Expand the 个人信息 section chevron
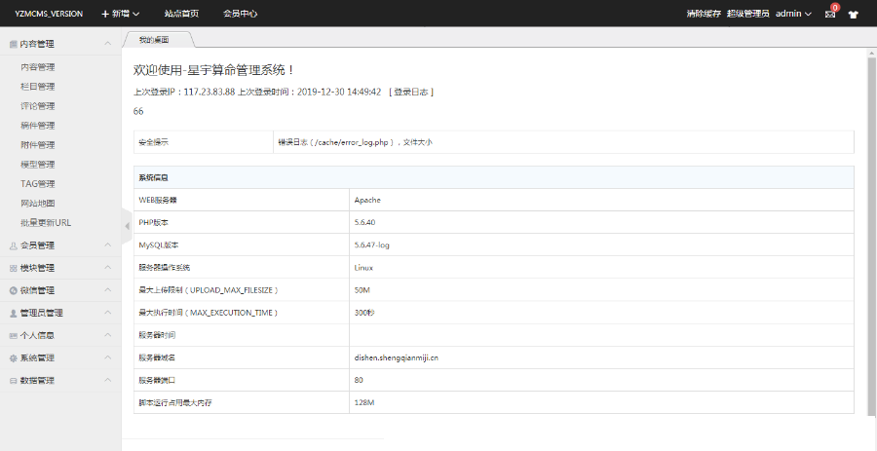The height and width of the screenshot is (451, 877). pos(107,335)
